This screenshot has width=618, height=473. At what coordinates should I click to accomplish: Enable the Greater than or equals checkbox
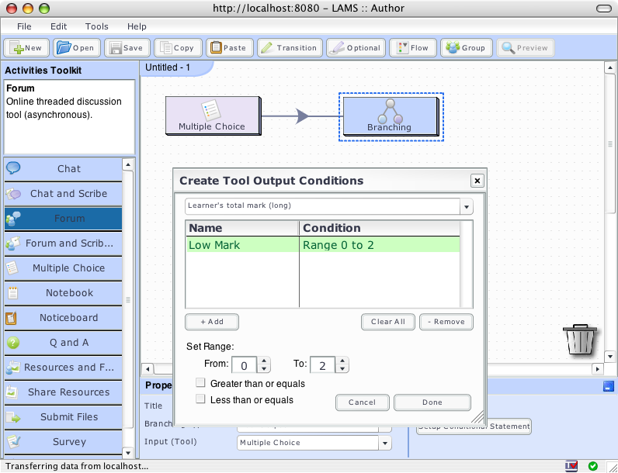201,383
